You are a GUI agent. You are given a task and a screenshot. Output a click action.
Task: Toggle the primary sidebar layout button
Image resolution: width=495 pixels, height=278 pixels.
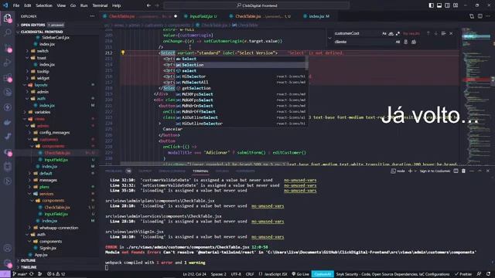(432, 5)
